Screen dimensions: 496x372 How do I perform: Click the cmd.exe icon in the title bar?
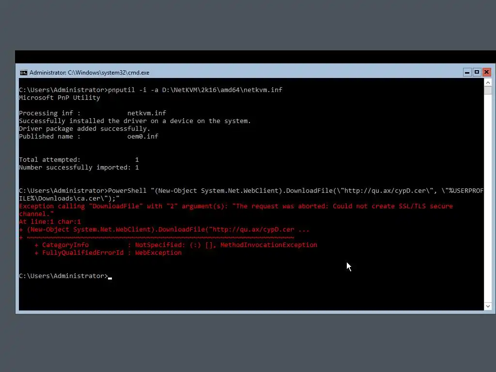click(x=24, y=73)
